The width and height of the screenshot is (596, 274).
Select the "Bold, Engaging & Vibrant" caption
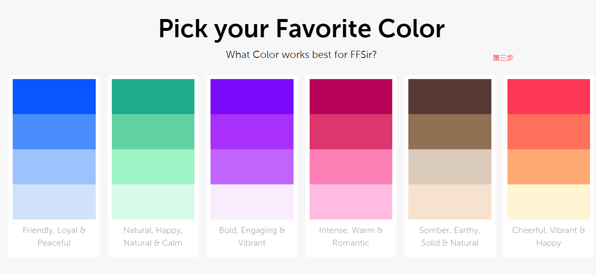(252, 236)
